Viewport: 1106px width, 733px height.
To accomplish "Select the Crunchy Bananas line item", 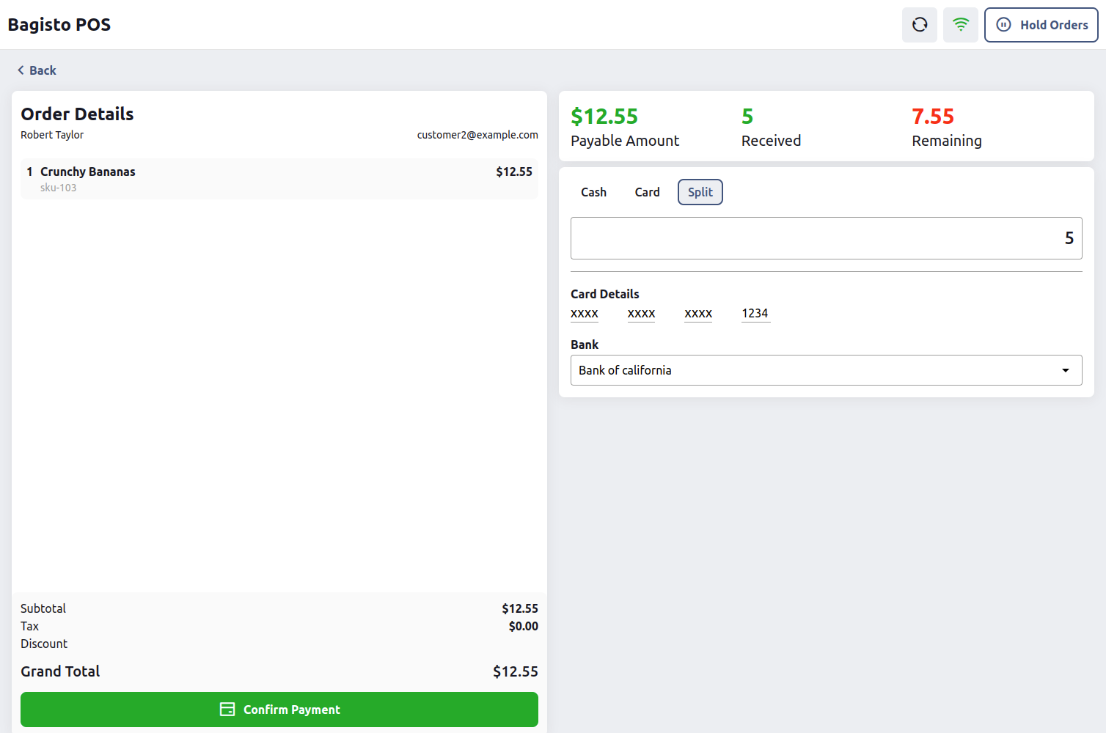I will coord(279,178).
